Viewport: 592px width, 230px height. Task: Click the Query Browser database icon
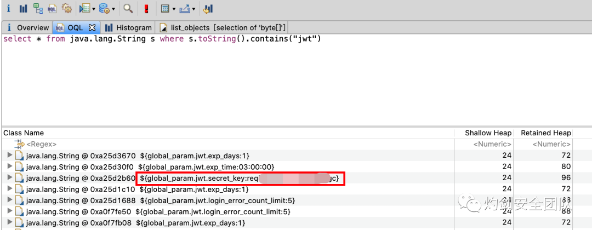click(x=104, y=8)
